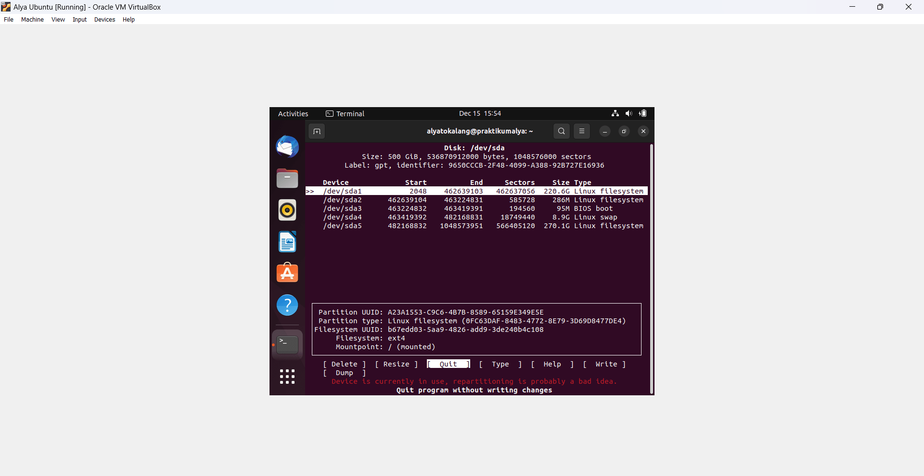Screen dimensions: 924x476
Task: Open the Help menu in VirtualBox
Action: (x=128, y=20)
